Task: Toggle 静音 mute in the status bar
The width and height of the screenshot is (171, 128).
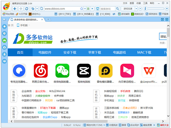Action: 122,125
